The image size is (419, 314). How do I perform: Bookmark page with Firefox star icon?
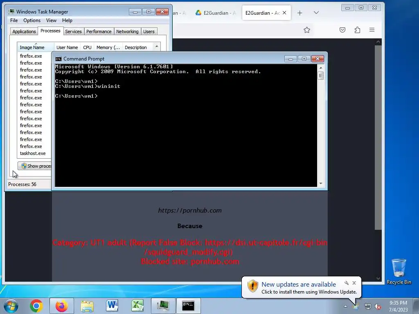click(307, 30)
